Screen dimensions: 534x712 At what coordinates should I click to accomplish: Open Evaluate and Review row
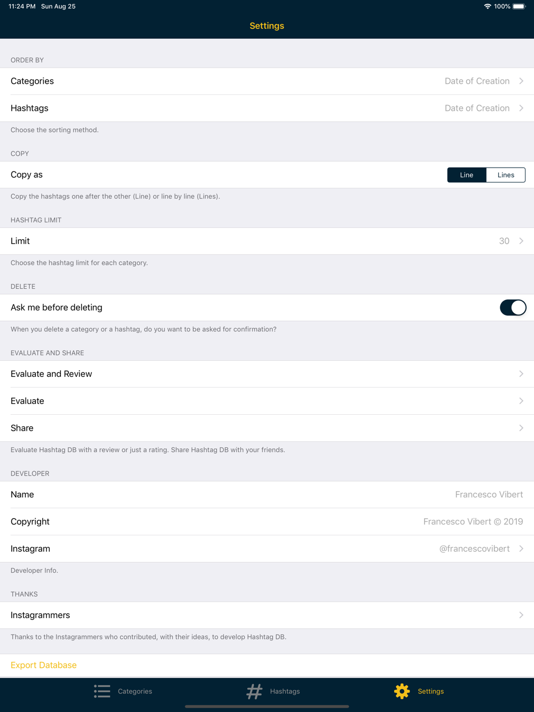click(x=267, y=374)
